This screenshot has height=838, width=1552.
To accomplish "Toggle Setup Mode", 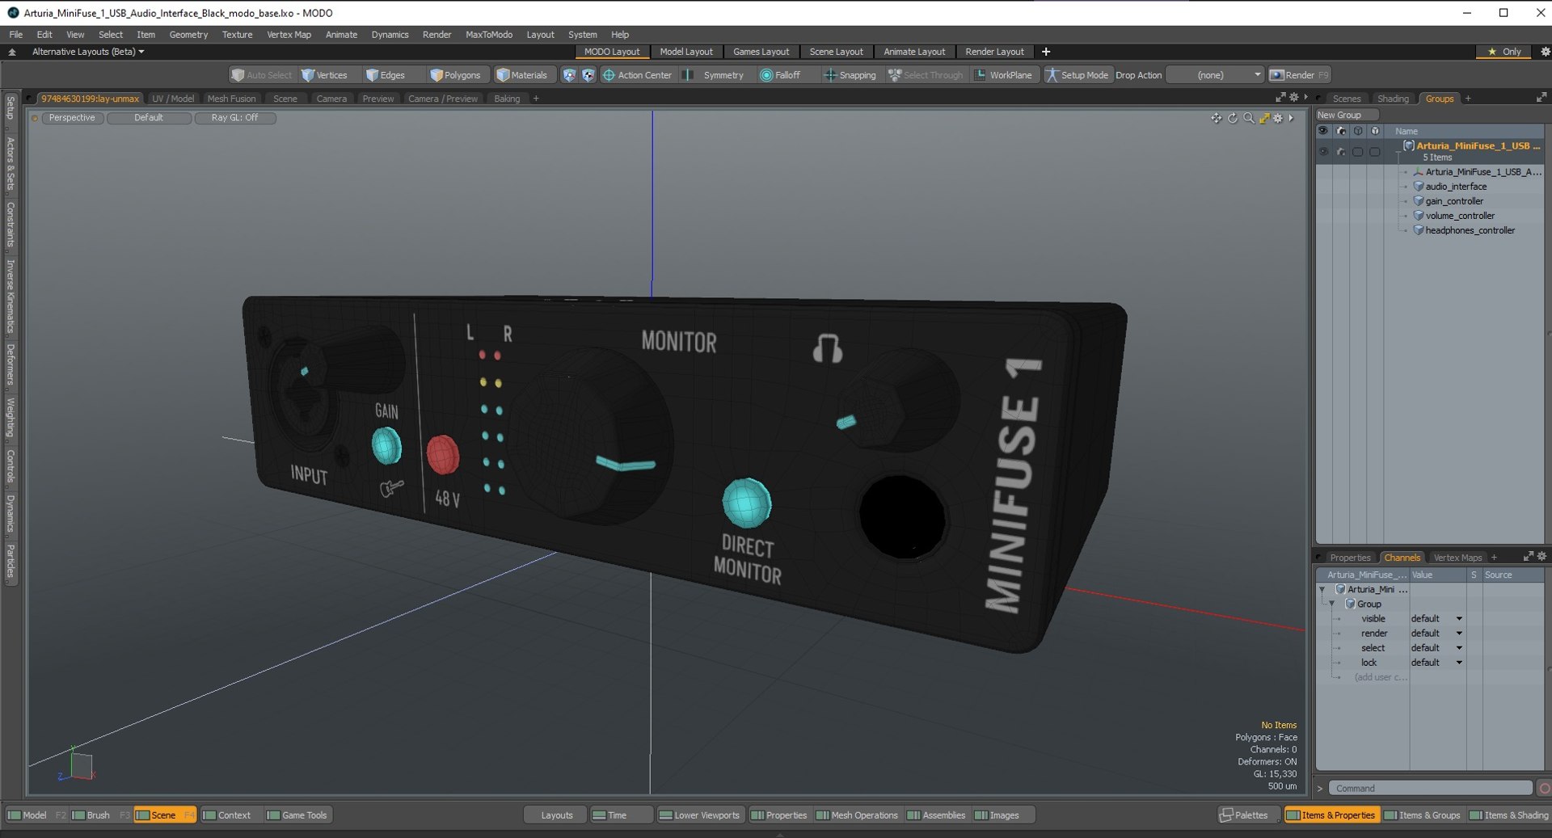I will coord(1078,75).
